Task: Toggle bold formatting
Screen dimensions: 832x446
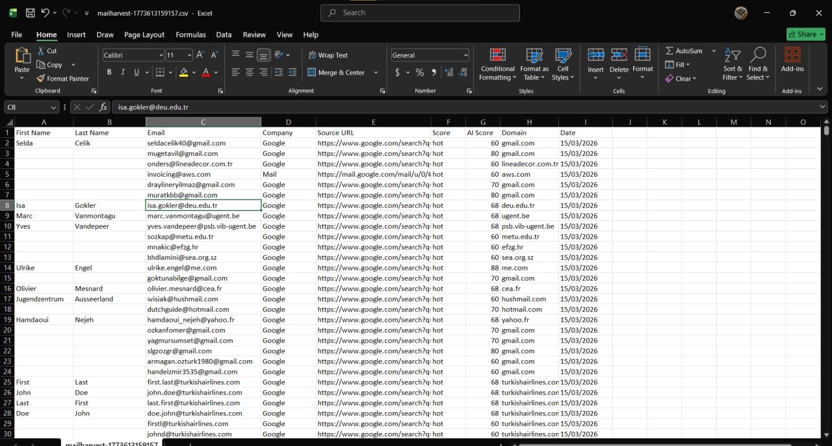Action: pos(109,72)
